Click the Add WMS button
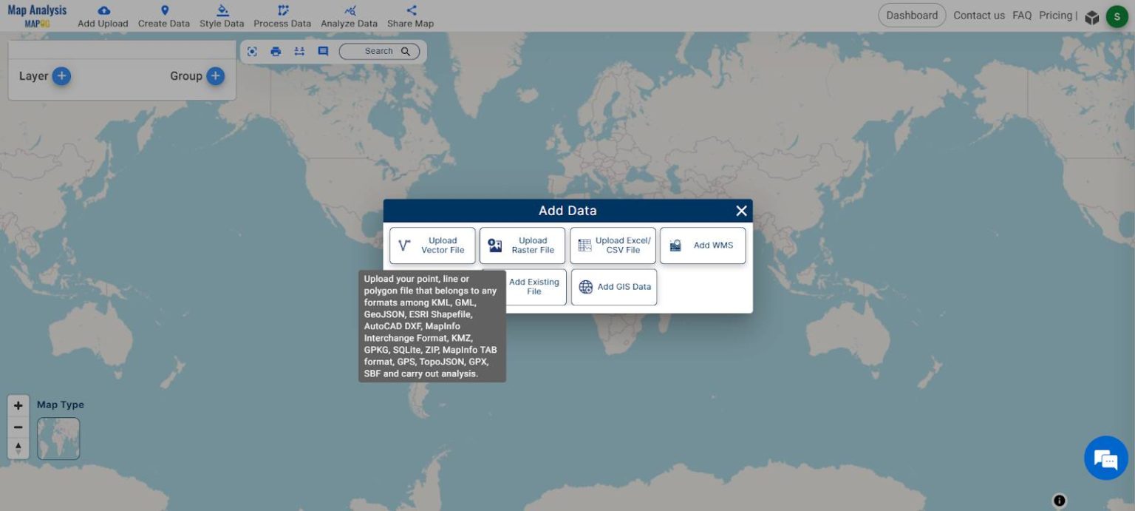The height and width of the screenshot is (511, 1135). (703, 246)
